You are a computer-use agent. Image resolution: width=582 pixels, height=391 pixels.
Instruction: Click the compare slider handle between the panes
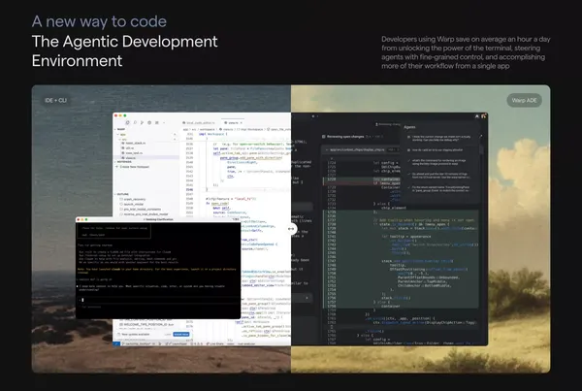coord(291,229)
